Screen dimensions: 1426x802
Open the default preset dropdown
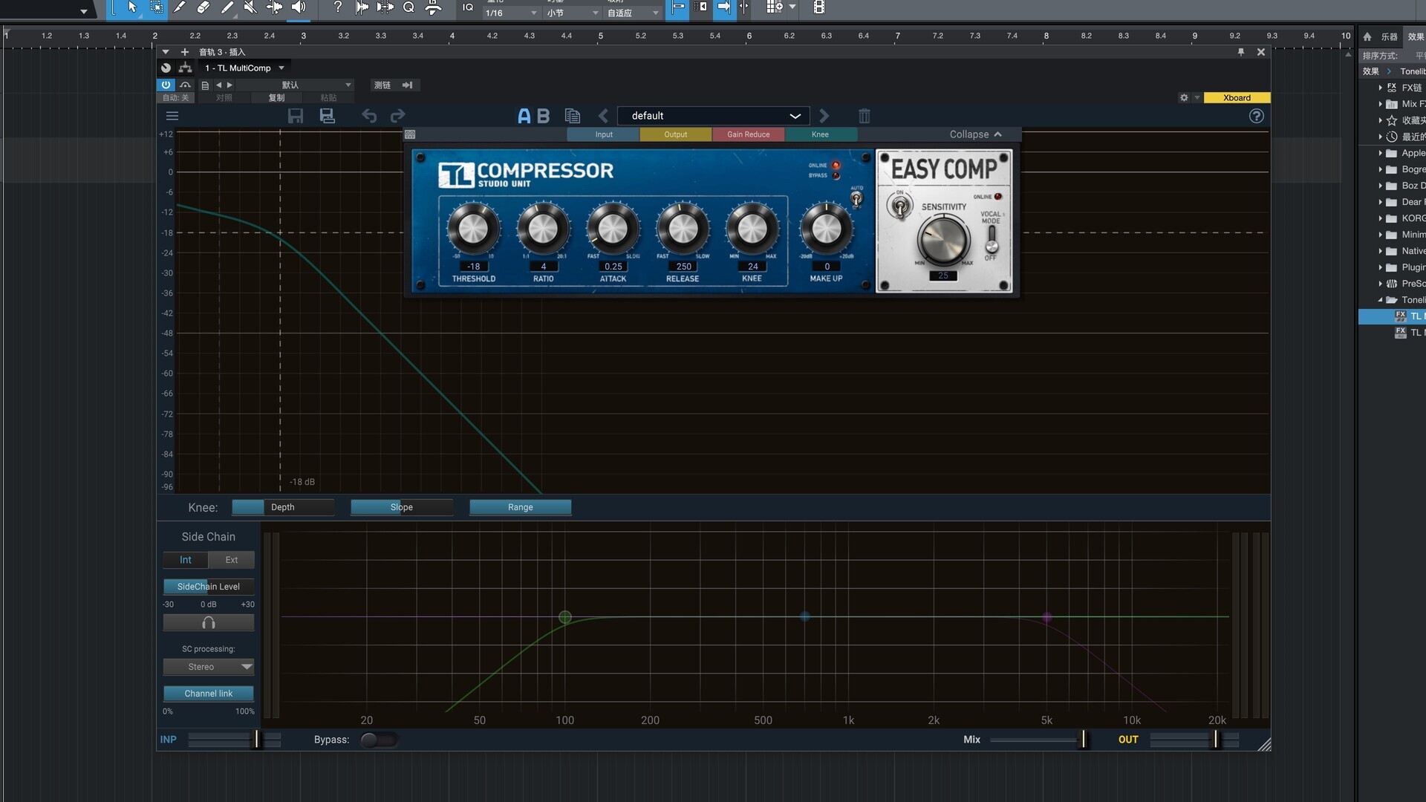714,116
